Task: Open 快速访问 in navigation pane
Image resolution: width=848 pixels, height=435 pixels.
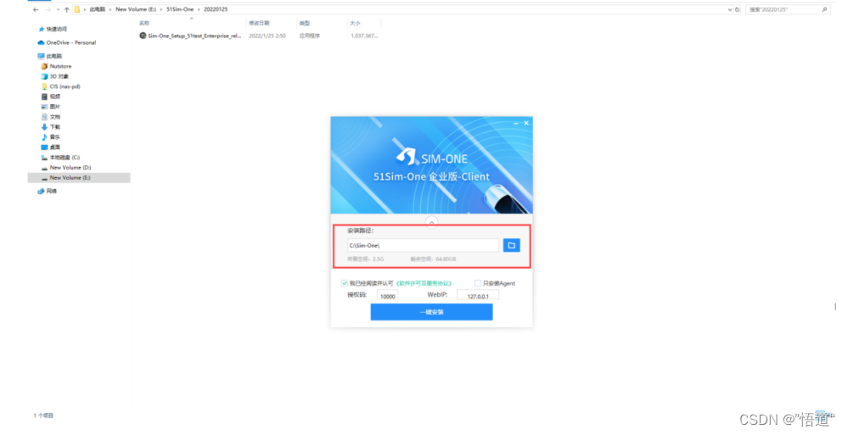Action: [x=57, y=29]
